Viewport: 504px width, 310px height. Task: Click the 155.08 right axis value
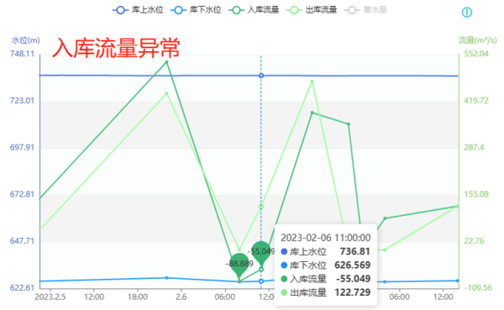click(x=476, y=194)
